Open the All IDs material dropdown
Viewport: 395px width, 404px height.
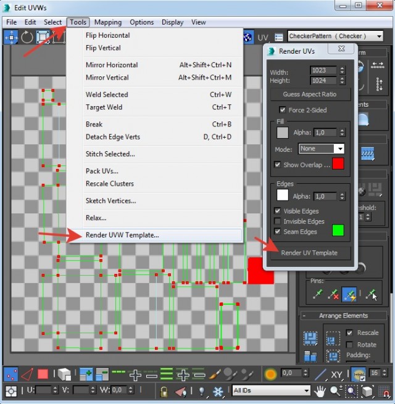click(271, 390)
